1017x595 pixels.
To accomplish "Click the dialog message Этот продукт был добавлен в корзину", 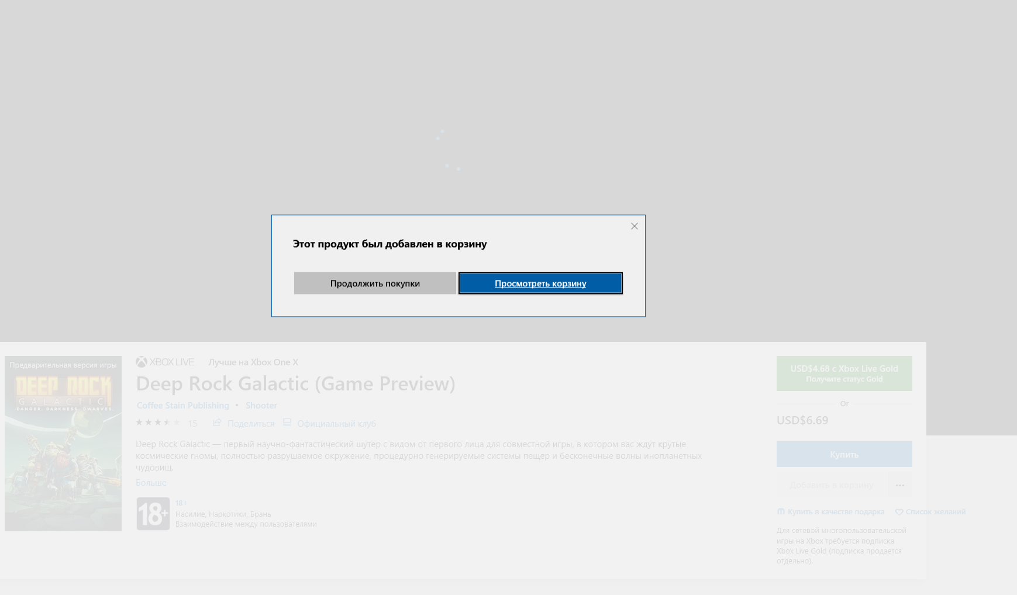I will [390, 244].
